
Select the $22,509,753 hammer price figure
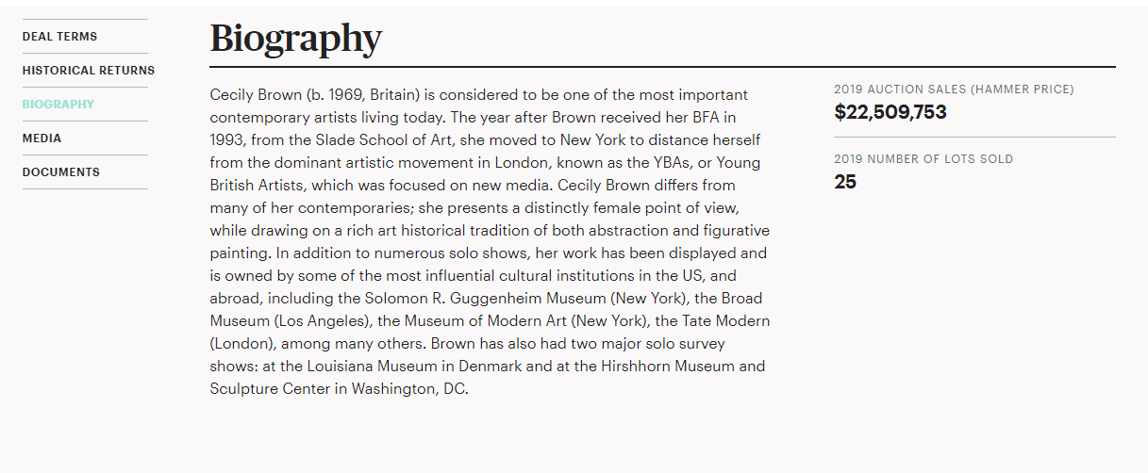[890, 113]
